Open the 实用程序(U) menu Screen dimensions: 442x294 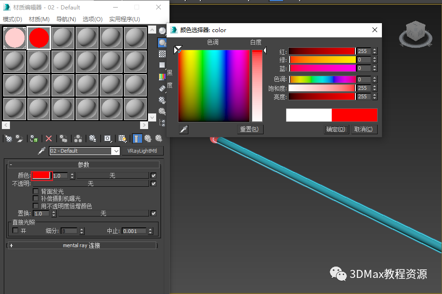click(124, 19)
